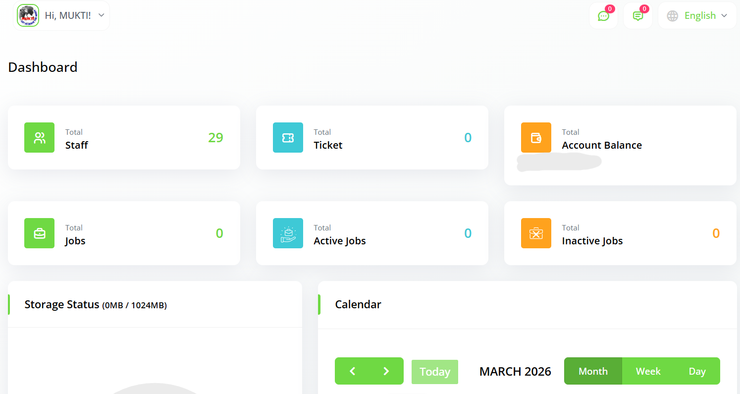The height and width of the screenshot is (394, 740).
Task: Click the orange Account Balance wallet icon
Action: point(536,138)
